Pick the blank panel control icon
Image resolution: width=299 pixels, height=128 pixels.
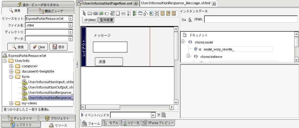tap(118, 14)
